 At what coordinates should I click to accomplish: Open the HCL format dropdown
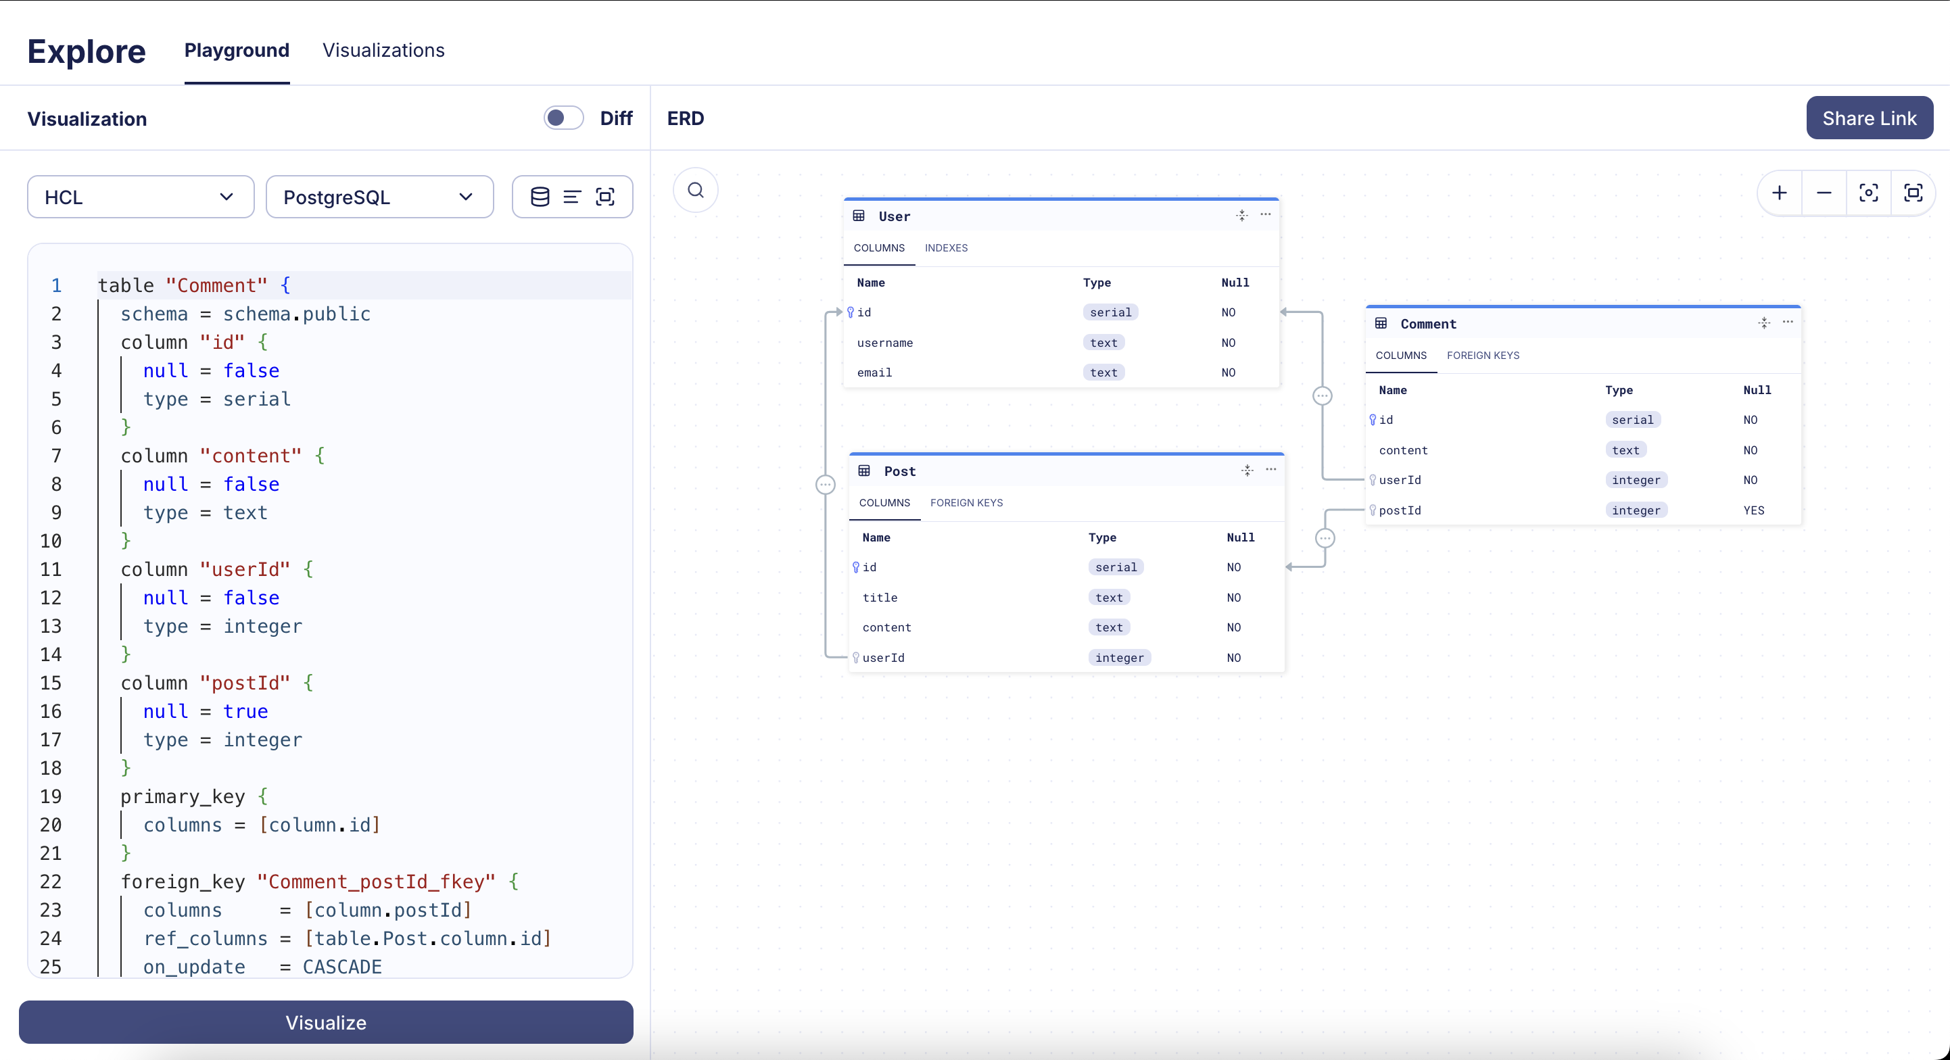[139, 197]
